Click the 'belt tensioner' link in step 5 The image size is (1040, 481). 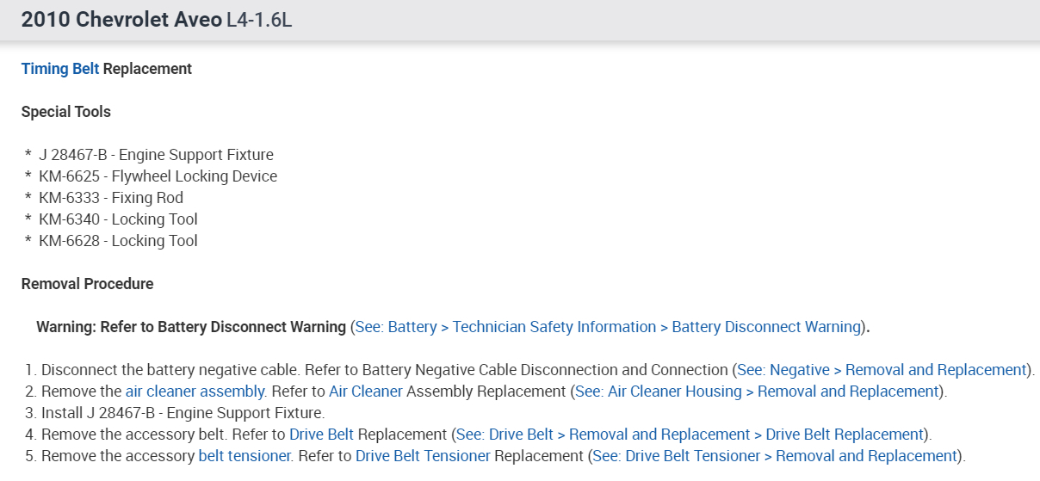click(245, 456)
